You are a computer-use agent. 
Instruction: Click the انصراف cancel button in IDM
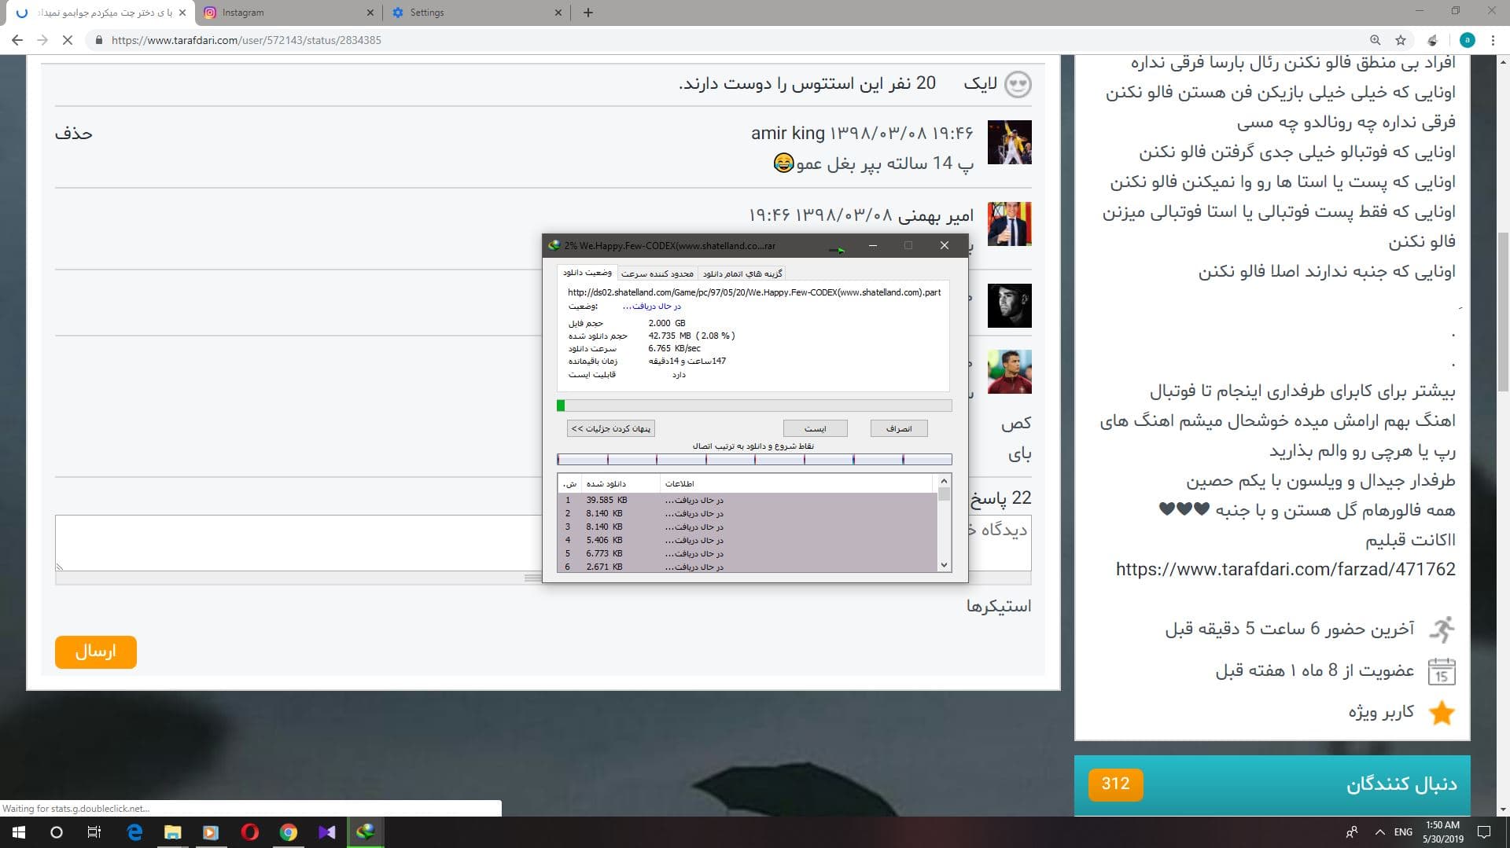[899, 428]
